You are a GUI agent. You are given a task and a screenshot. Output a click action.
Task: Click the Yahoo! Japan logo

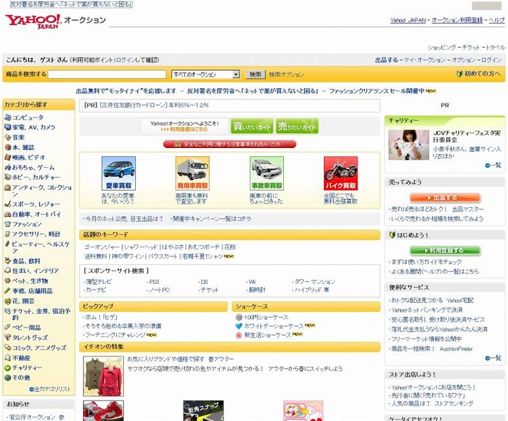(x=33, y=21)
